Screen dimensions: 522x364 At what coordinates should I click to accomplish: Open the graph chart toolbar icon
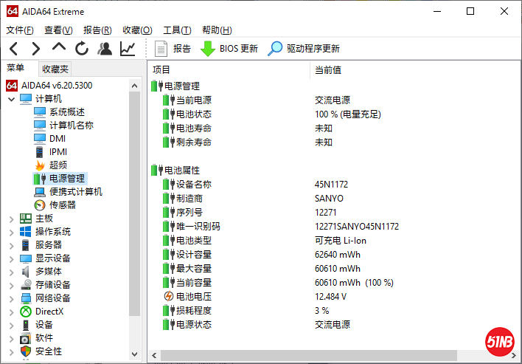[128, 49]
